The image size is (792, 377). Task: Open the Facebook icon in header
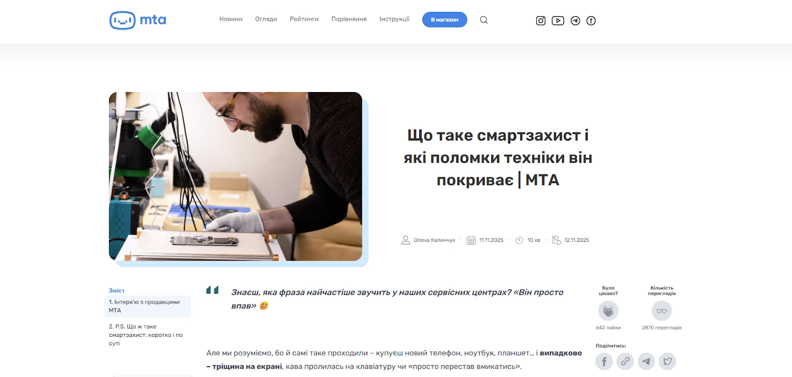(591, 21)
